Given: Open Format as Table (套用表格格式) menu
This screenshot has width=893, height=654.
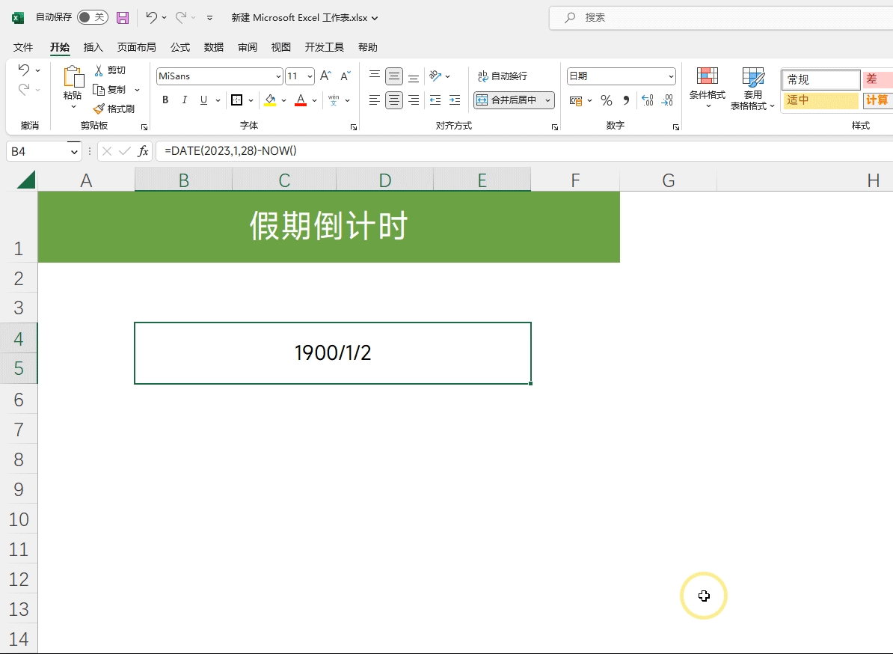Looking at the screenshot, I should (752, 88).
